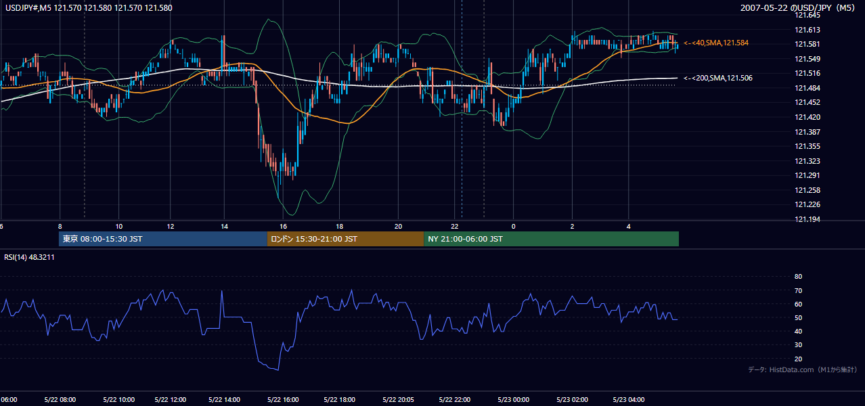Click the RSI scale level 40
This screenshot has width=865, height=406.
click(798, 331)
